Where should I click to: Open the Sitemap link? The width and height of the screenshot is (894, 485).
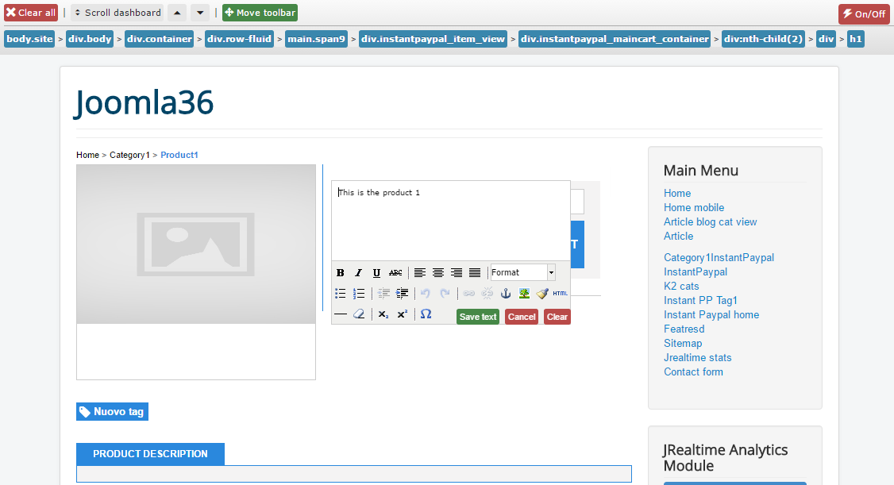pyautogui.click(x=683, y=343)
